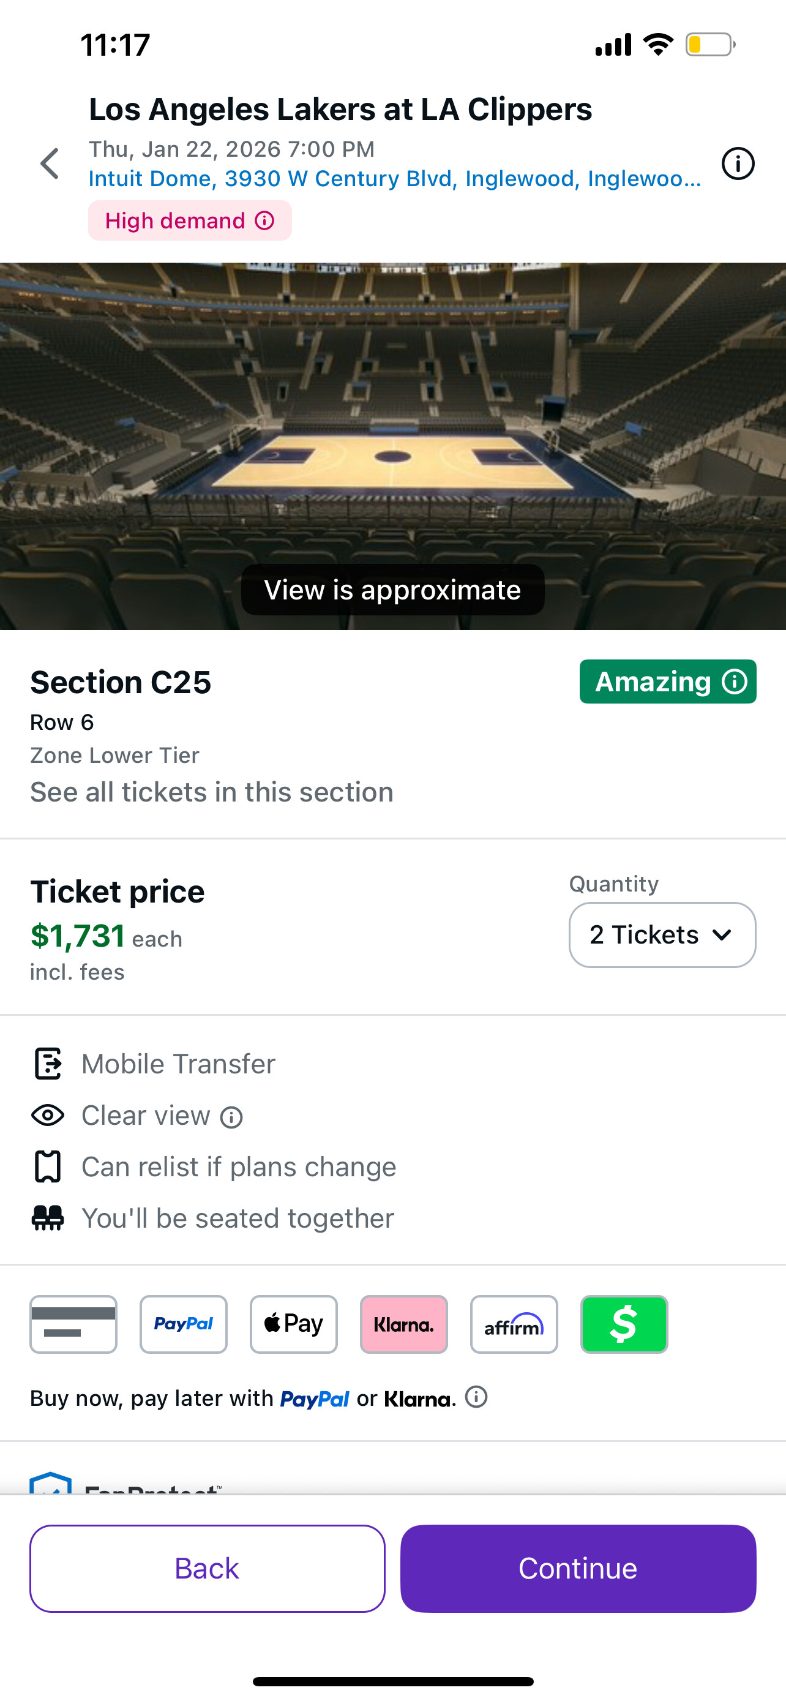Tap the High demand info badge
The image size is (786, 1701).
pyautogui.click(x=190, y=220)
